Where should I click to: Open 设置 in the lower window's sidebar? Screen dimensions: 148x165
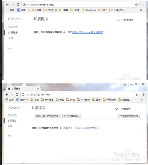pyautogui.click(x=10, y=126)
